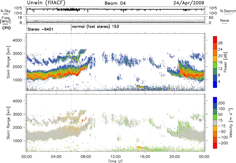Click the 1000 tick of velocity panel
Viewport: 236px width, 163px height.
(17, 141)
